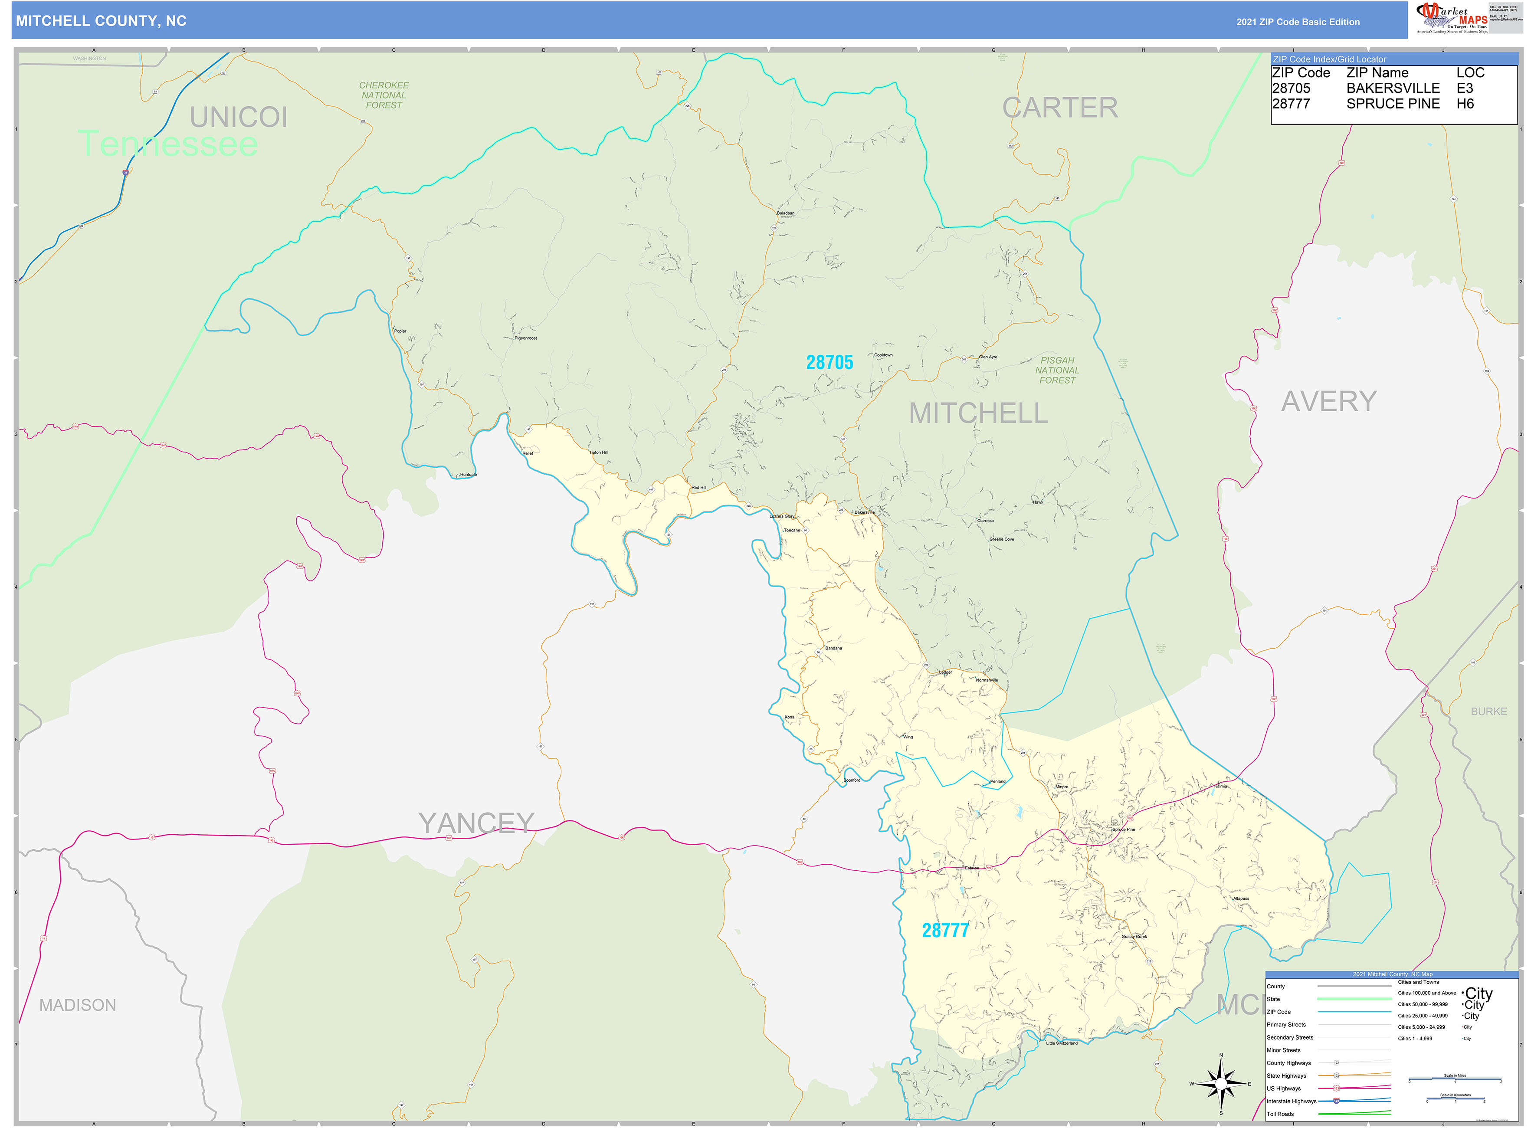
Task: Click the ZIP Code cyan line sample in legend
Action: point(1354,1012)
